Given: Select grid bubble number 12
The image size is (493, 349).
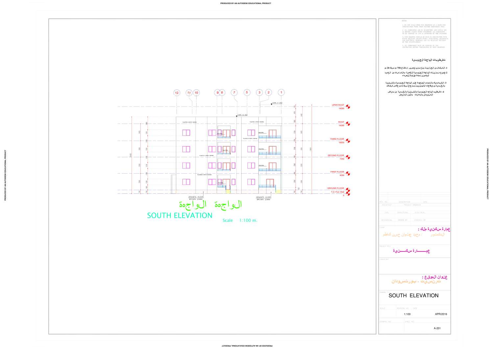Looking at the screenshot, I should point(176,93).
